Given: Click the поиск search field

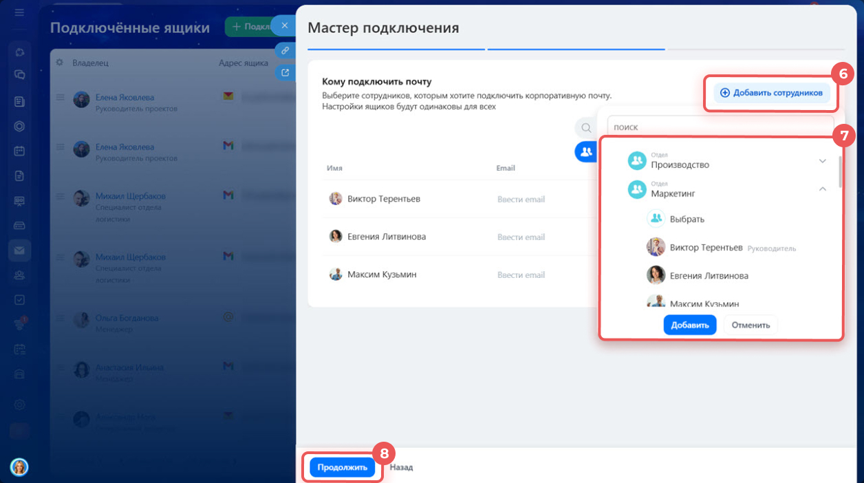Looking at the screenshot, I should pos(719,127).
